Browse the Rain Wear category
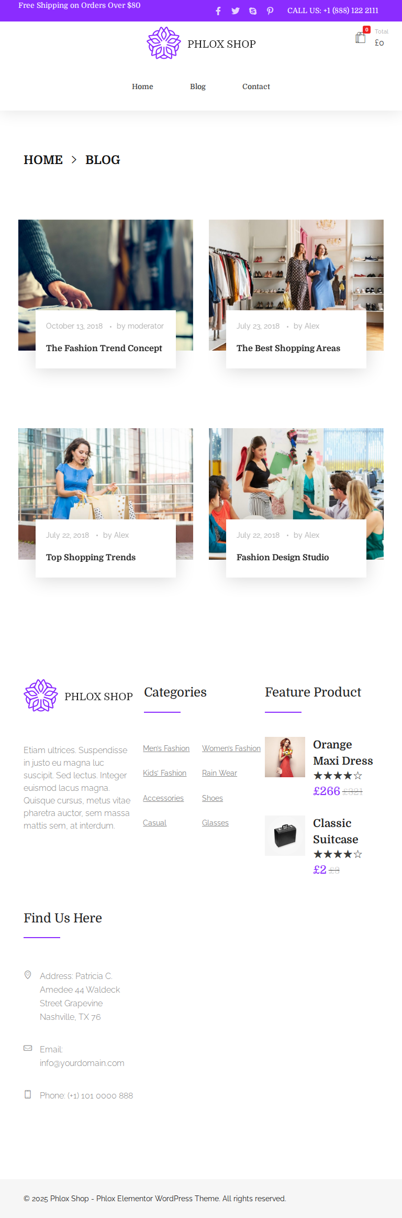Viewport: 402px width, 1218px height. tap(219, 773)
